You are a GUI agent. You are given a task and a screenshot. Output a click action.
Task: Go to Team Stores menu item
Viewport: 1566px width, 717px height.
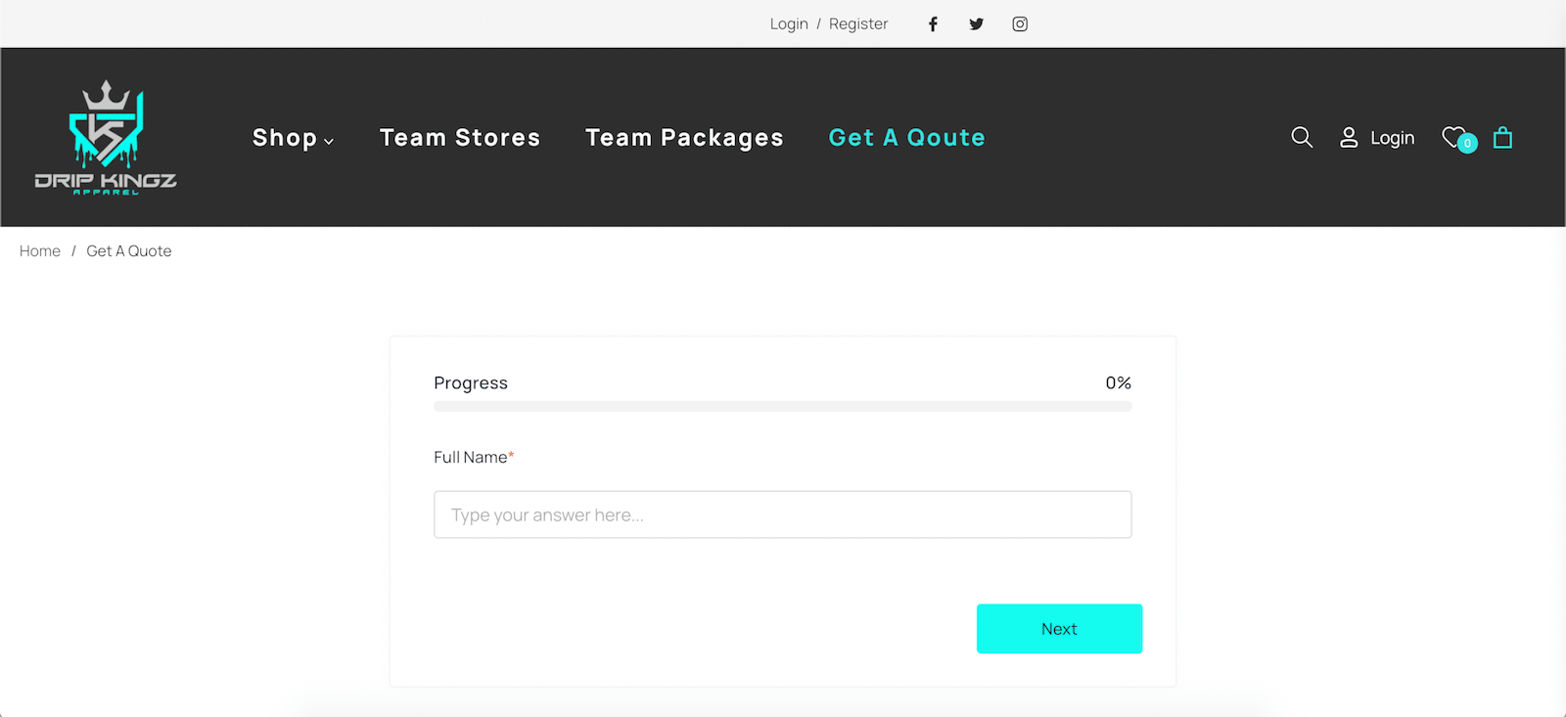pos(460,138)
